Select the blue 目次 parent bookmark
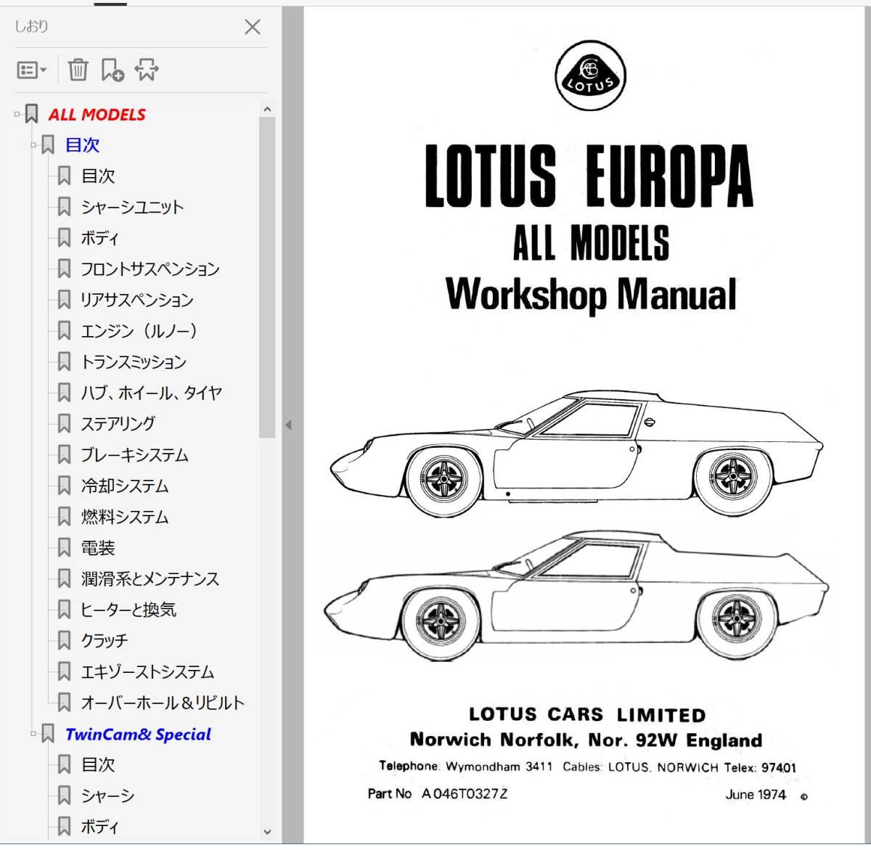Image resolution: width=871 pixels, height=850 pixels. tap(82, 145)
